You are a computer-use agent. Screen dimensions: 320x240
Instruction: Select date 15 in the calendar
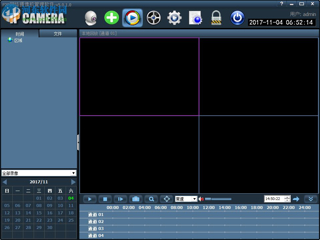coord(39,213)
